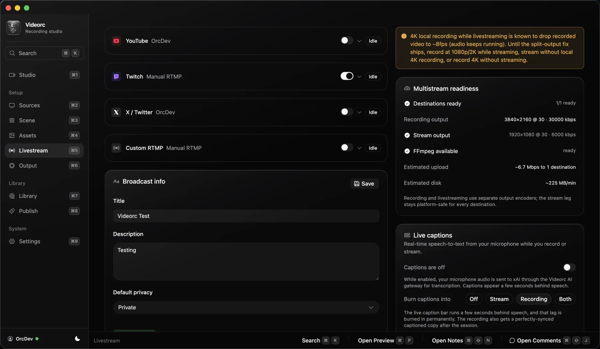600x349 pixels.
Task: Select Stream for burn captions into
Action: (x=499, y=299)
